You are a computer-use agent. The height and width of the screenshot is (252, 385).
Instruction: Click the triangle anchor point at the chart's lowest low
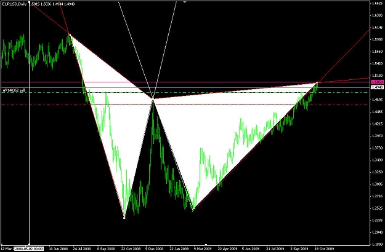[x=124, y=218]
